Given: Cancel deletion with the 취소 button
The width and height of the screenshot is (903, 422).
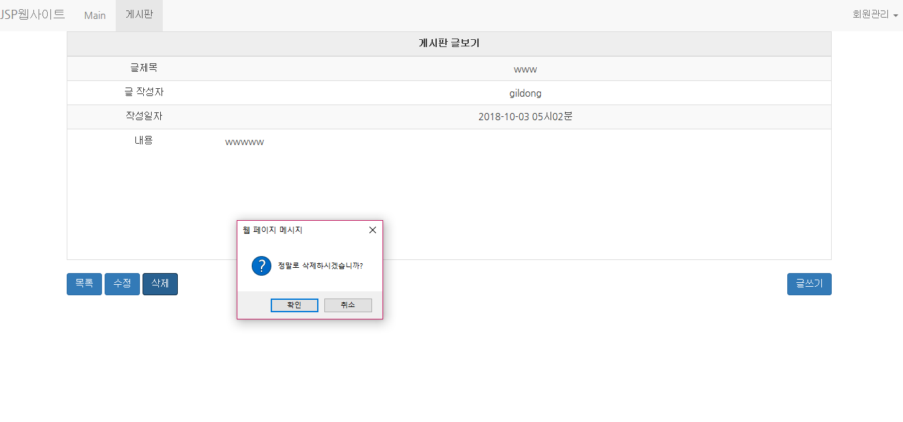Looking at the screenshot, I should click(x=348, y=305).
